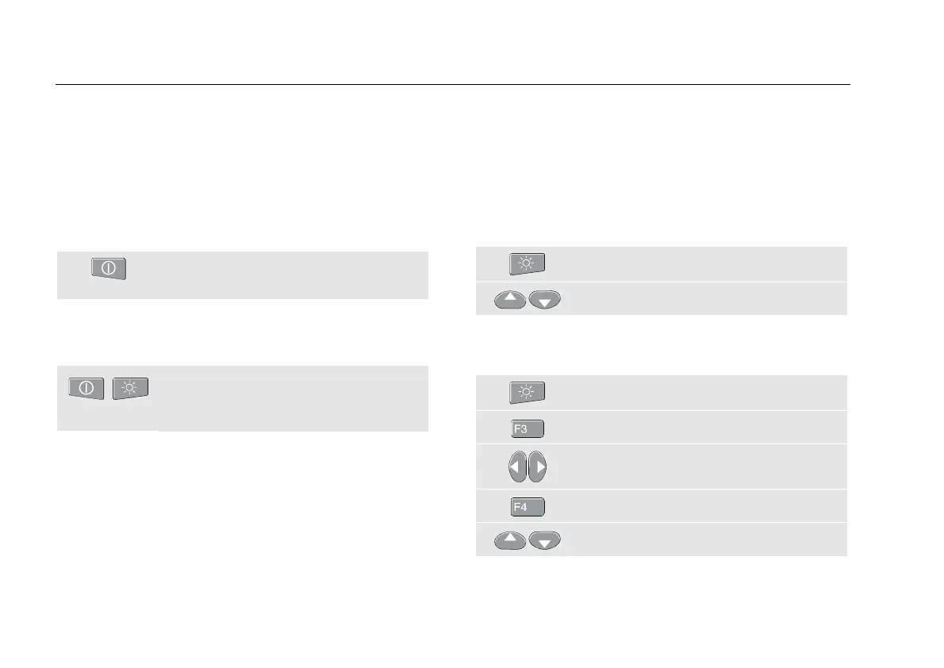The image size is (944, 668).
Task: Select the gray row directly above the F3 row
Action: click(x=661, y=393)
